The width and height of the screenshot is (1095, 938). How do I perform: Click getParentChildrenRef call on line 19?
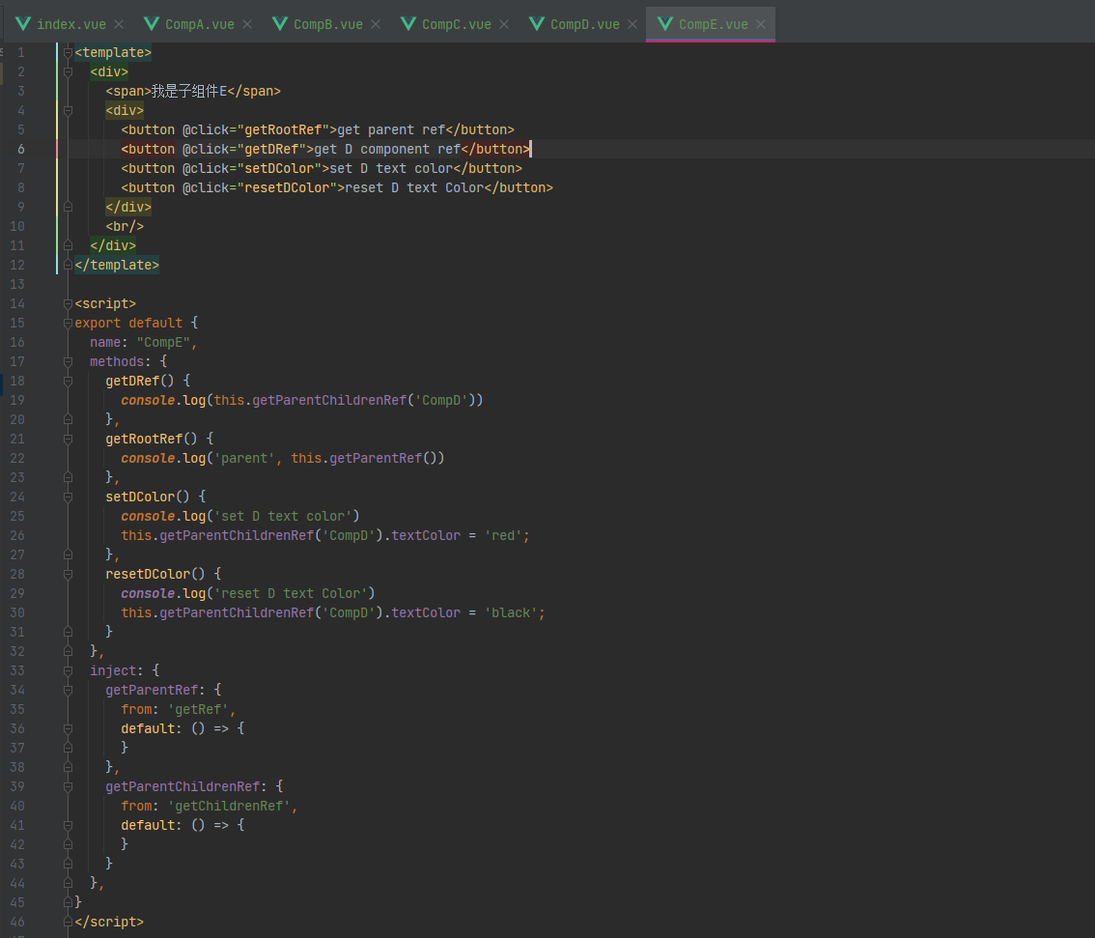click(x=329, y=400)
